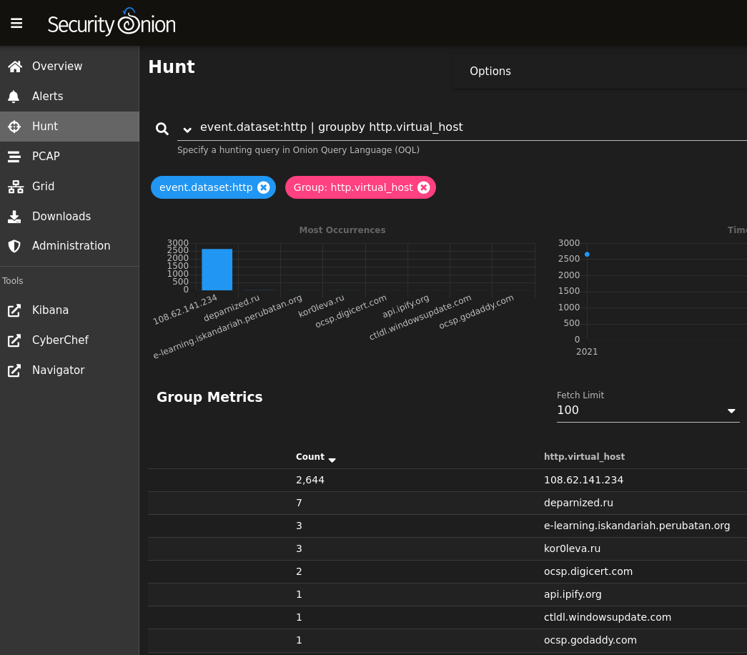Screen dimensions: 747x655
Task: Click the Alerts bell icon
Action: click(x=14, y=97)
